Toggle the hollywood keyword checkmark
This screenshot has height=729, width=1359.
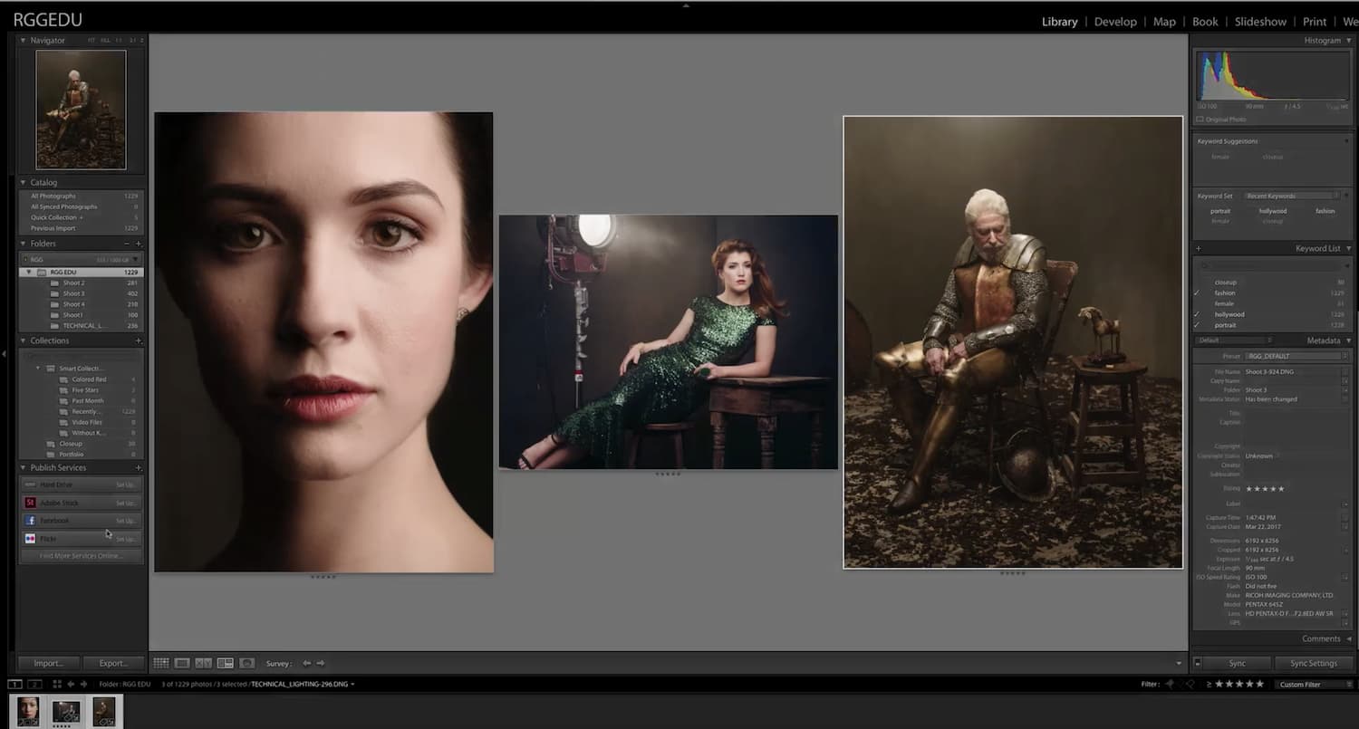pyautogui.click(x=1197, y=314)
